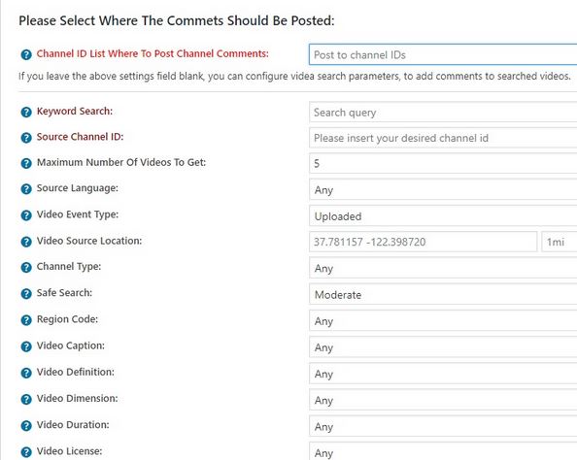Screen dimensions: 577x460
Task: Click help icon next to Video Duration
Action: click(26, 426)
